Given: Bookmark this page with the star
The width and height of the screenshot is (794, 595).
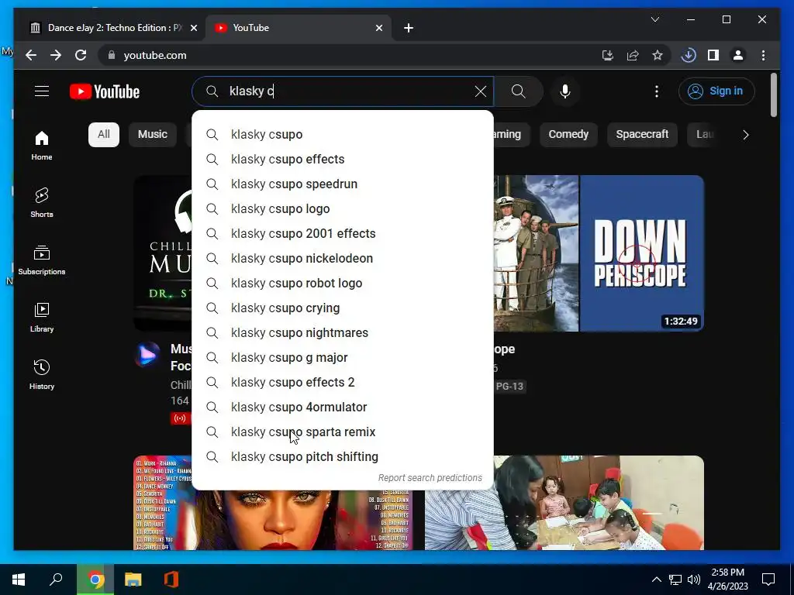Looking at the screenshot, I should [658, 55].
